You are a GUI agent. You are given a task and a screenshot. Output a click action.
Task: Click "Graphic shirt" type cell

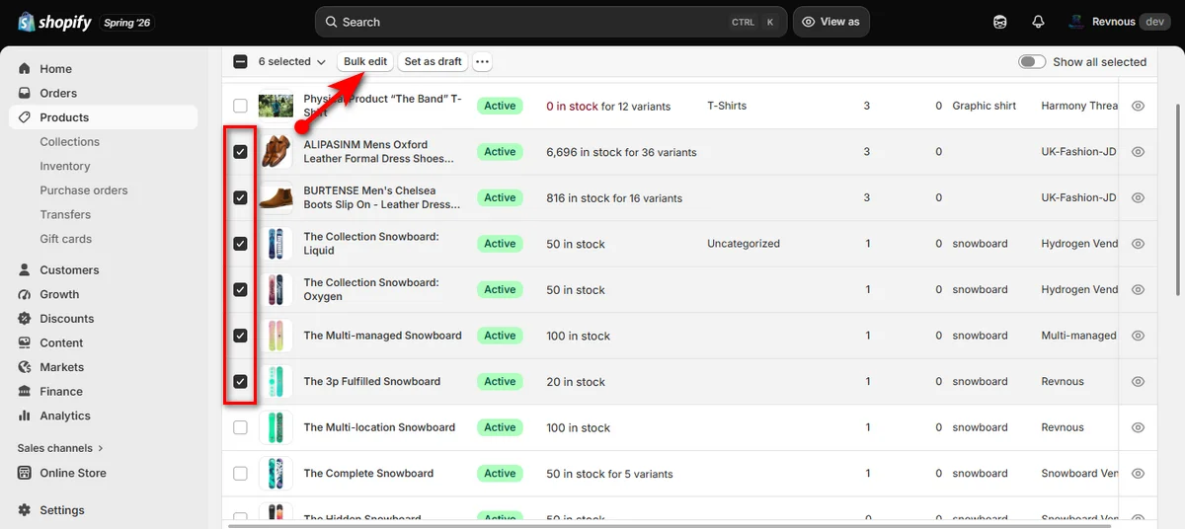[985, 106]
